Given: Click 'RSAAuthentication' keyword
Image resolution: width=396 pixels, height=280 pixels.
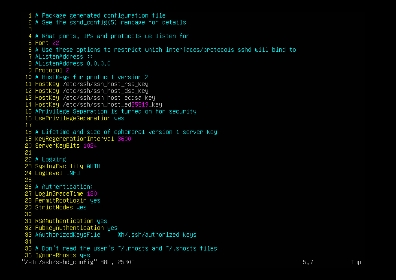Looking at the screenshot, I should click(64, 221).
